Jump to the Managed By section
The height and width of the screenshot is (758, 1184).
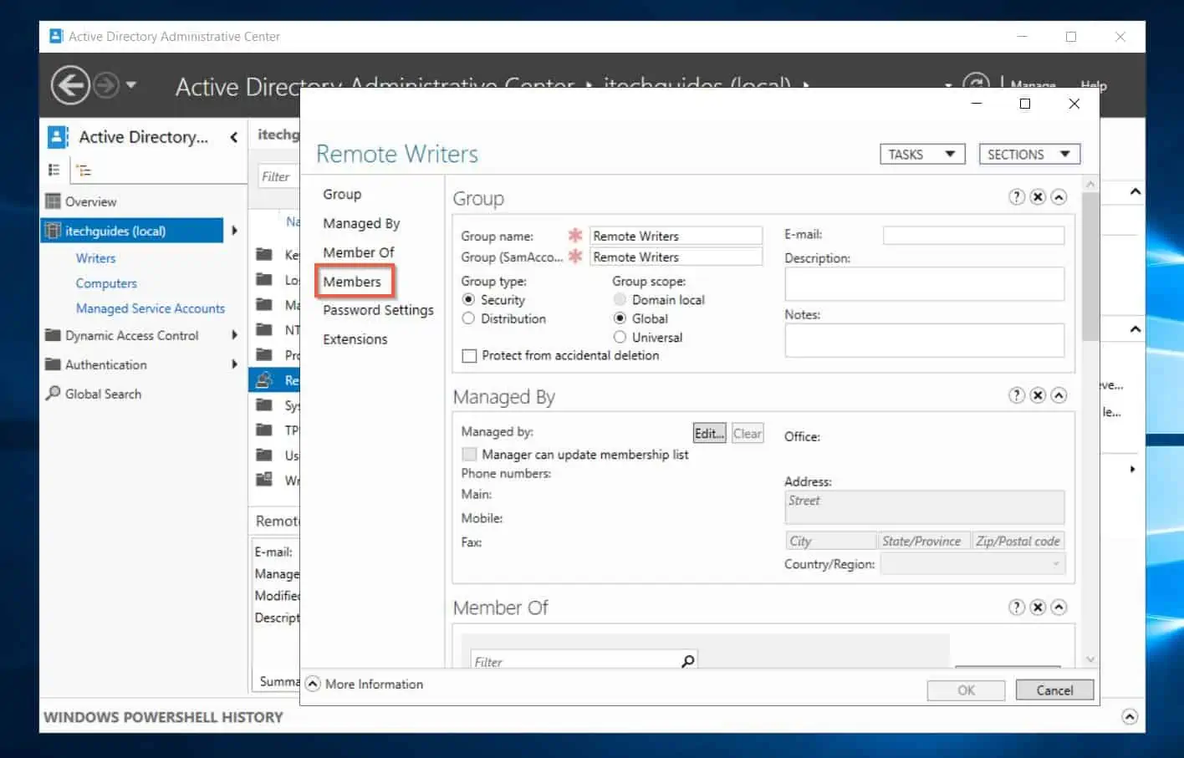(361, 223)
